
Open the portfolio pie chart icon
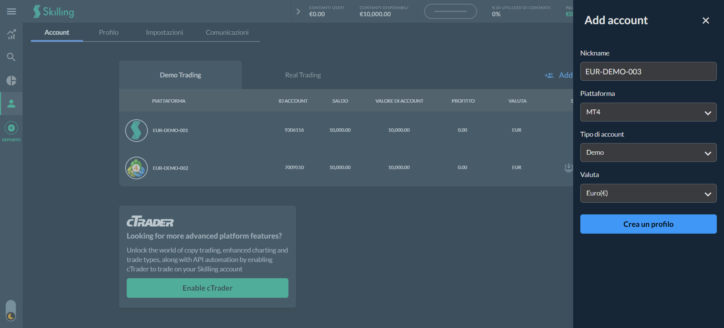point(11,80)
